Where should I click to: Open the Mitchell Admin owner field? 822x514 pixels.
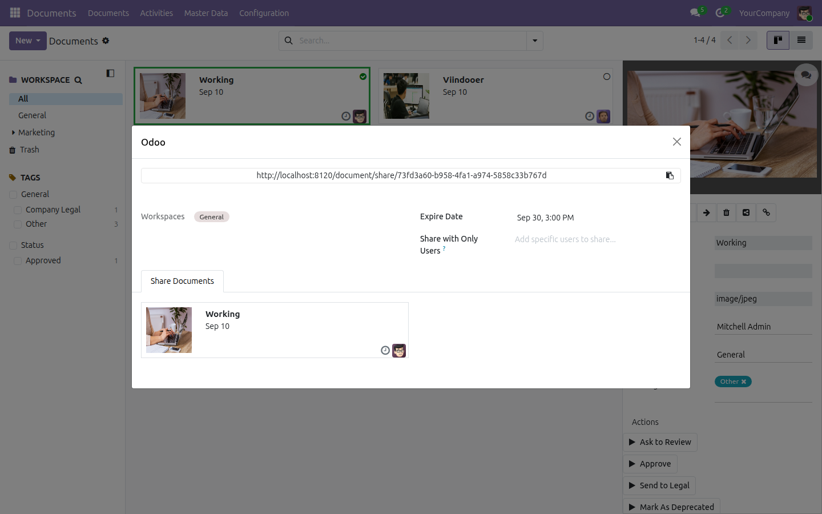tap(763, 327)
